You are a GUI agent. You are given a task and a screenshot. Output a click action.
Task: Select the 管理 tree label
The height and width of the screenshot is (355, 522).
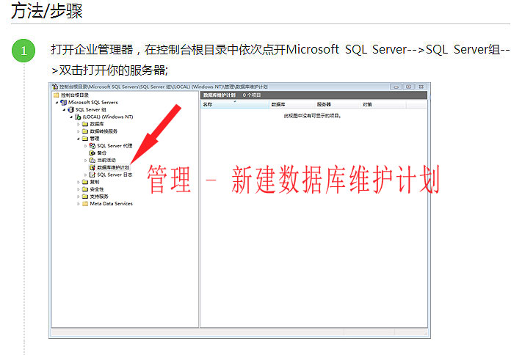pos(95,139)
